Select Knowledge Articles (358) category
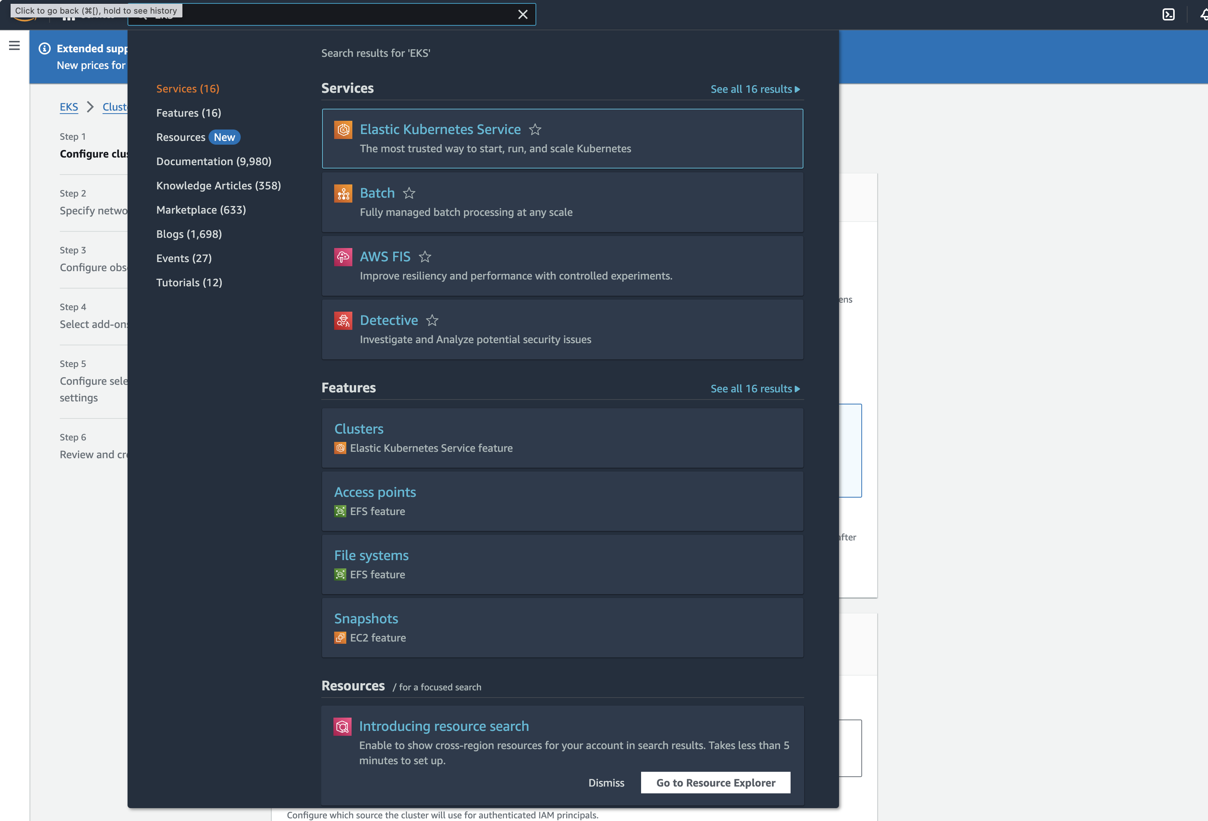Viewport: 1208px width, 821px height. (218, 186)
